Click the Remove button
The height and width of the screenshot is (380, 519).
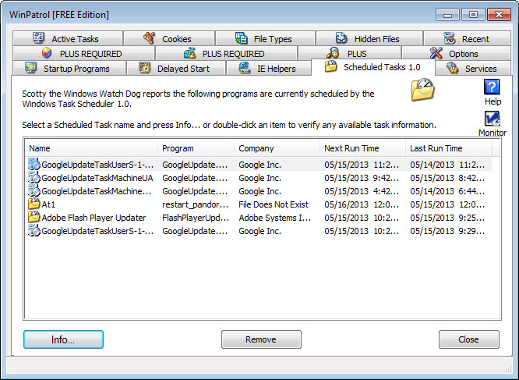tap(261, 339)
